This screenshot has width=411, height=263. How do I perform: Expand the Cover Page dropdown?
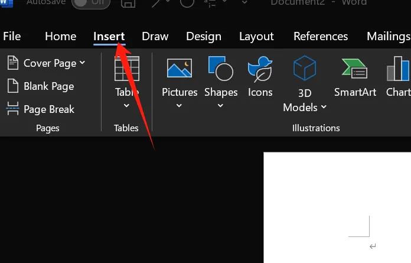point(82,63)
